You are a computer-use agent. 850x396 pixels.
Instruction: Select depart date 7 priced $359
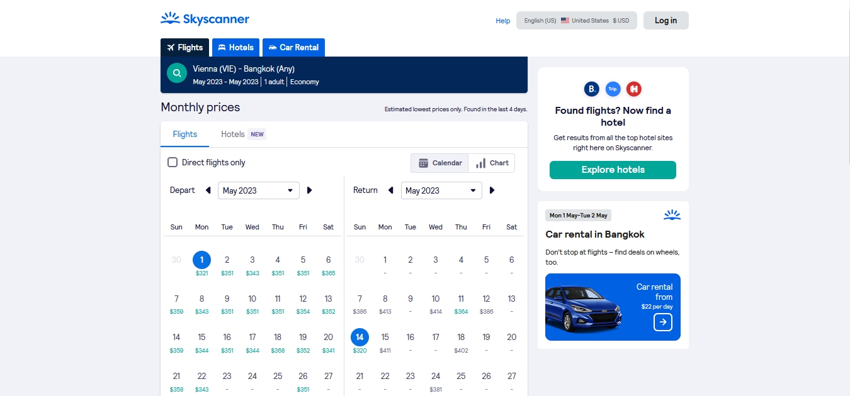176,304
